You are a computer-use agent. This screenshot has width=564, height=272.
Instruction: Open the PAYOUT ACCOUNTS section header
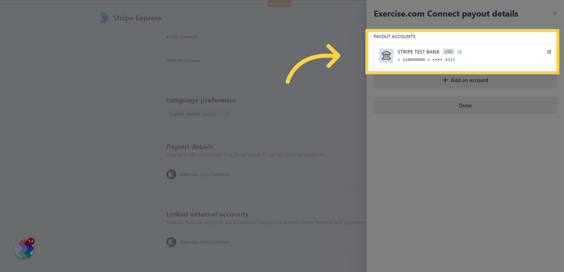click(394, 36)
